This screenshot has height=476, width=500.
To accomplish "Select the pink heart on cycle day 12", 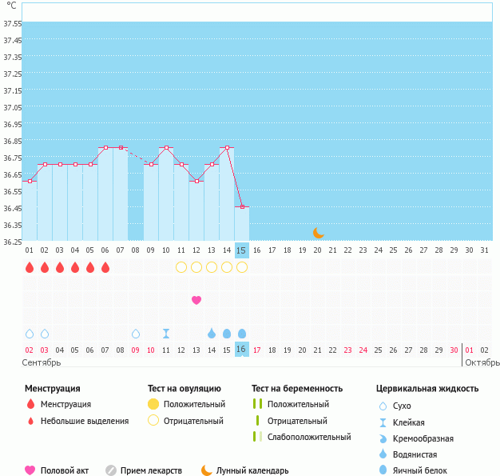I will pos(196,300).
